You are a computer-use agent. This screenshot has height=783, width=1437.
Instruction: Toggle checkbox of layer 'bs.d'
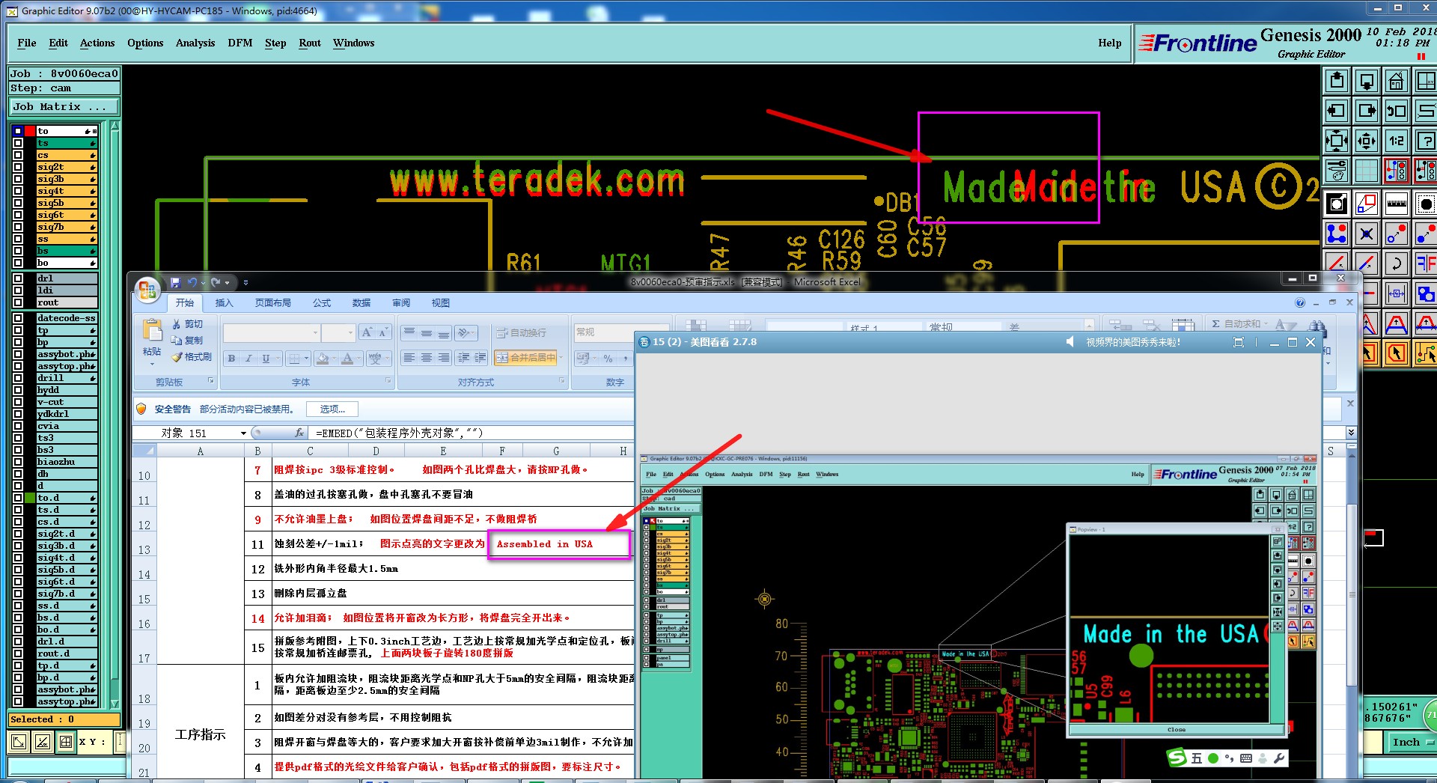[18, 618]
